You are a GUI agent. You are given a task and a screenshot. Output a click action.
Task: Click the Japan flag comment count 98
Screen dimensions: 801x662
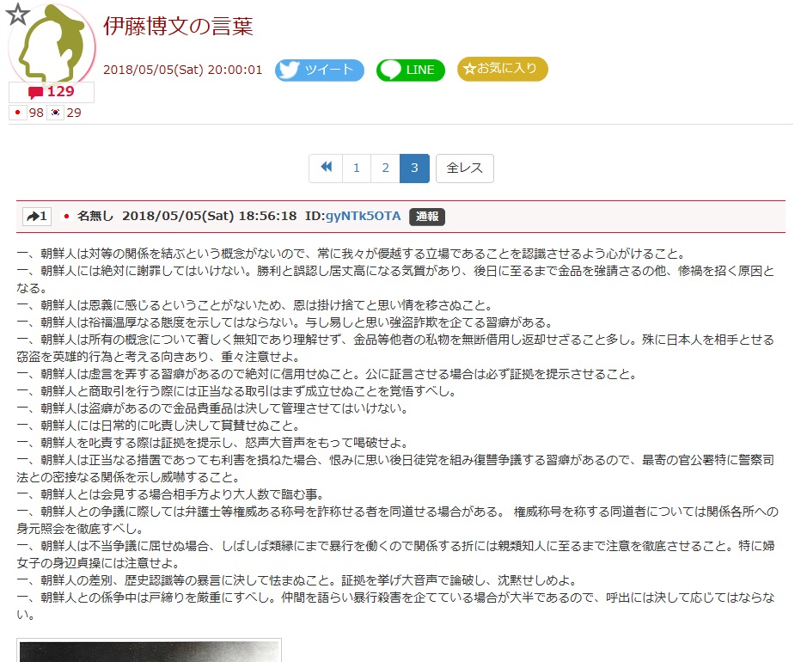28,113
